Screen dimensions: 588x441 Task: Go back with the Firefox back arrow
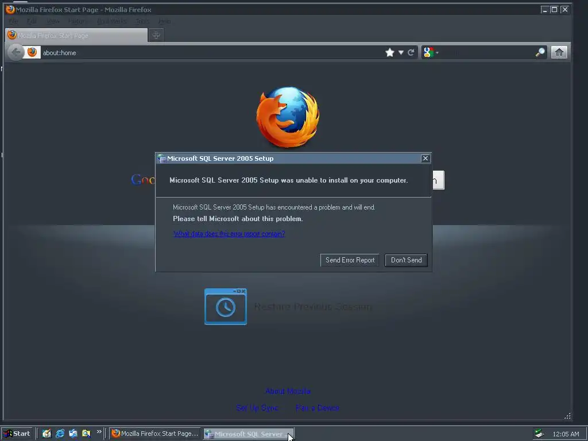[x=16, y=52]
